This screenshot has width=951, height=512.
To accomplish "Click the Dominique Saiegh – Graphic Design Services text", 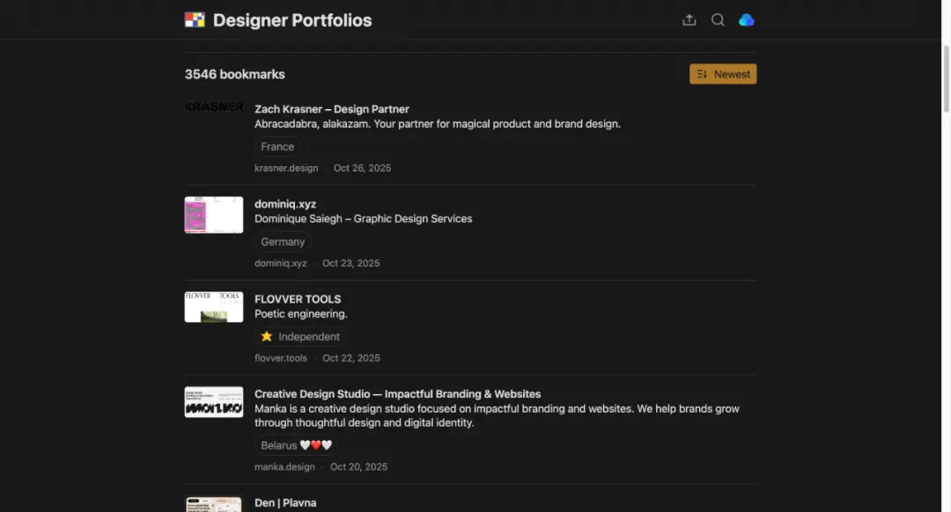I will [364, 219].
